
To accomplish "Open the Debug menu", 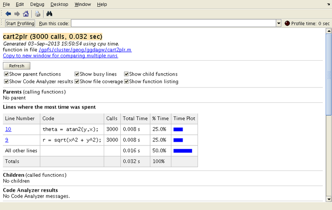I will 37,4.
